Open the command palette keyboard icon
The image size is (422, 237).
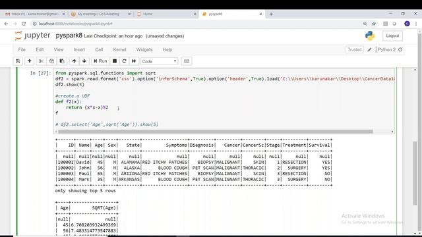pos(187,61)
